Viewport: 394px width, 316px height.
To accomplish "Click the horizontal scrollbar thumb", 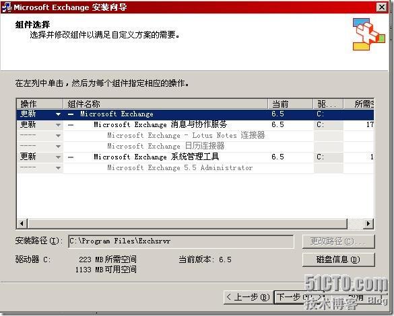I will (187, 223).
